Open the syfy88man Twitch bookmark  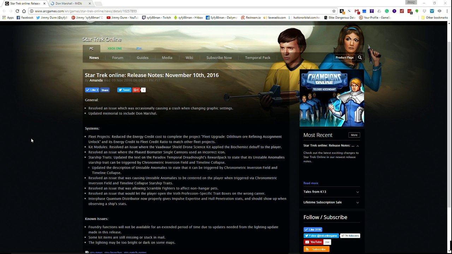[x=156, y=18]
